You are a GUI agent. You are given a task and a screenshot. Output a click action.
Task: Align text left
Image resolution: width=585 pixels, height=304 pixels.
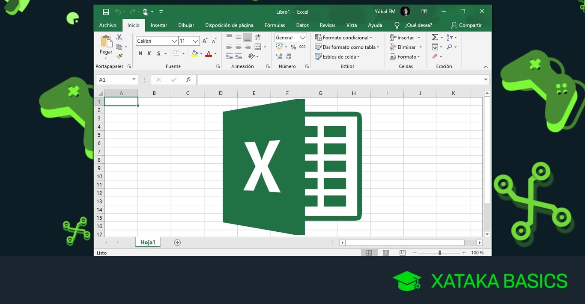pyautogui.click(x=229, y=47)
